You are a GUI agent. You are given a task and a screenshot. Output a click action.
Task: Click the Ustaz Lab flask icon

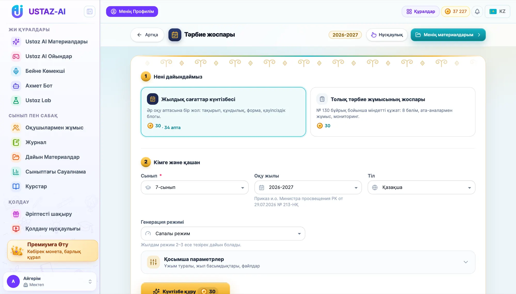[x=16, y=100]
